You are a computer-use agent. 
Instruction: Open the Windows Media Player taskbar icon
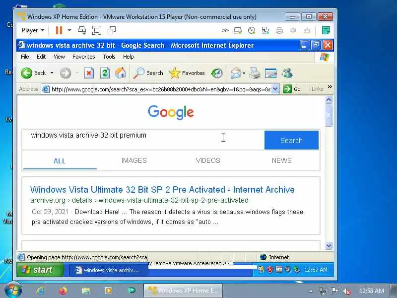tap(109, 291)
